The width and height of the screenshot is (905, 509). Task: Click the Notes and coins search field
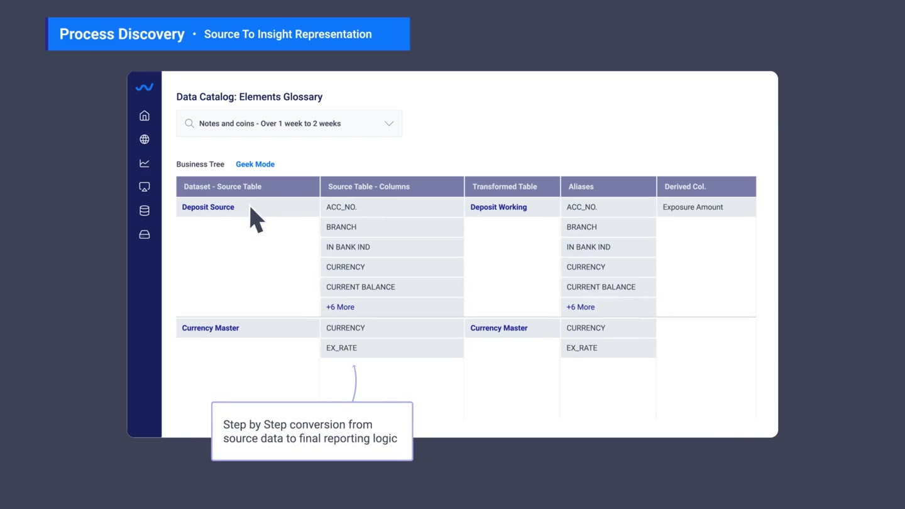pos(289,124)
